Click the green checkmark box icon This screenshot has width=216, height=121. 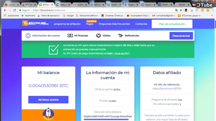(54, 49)
